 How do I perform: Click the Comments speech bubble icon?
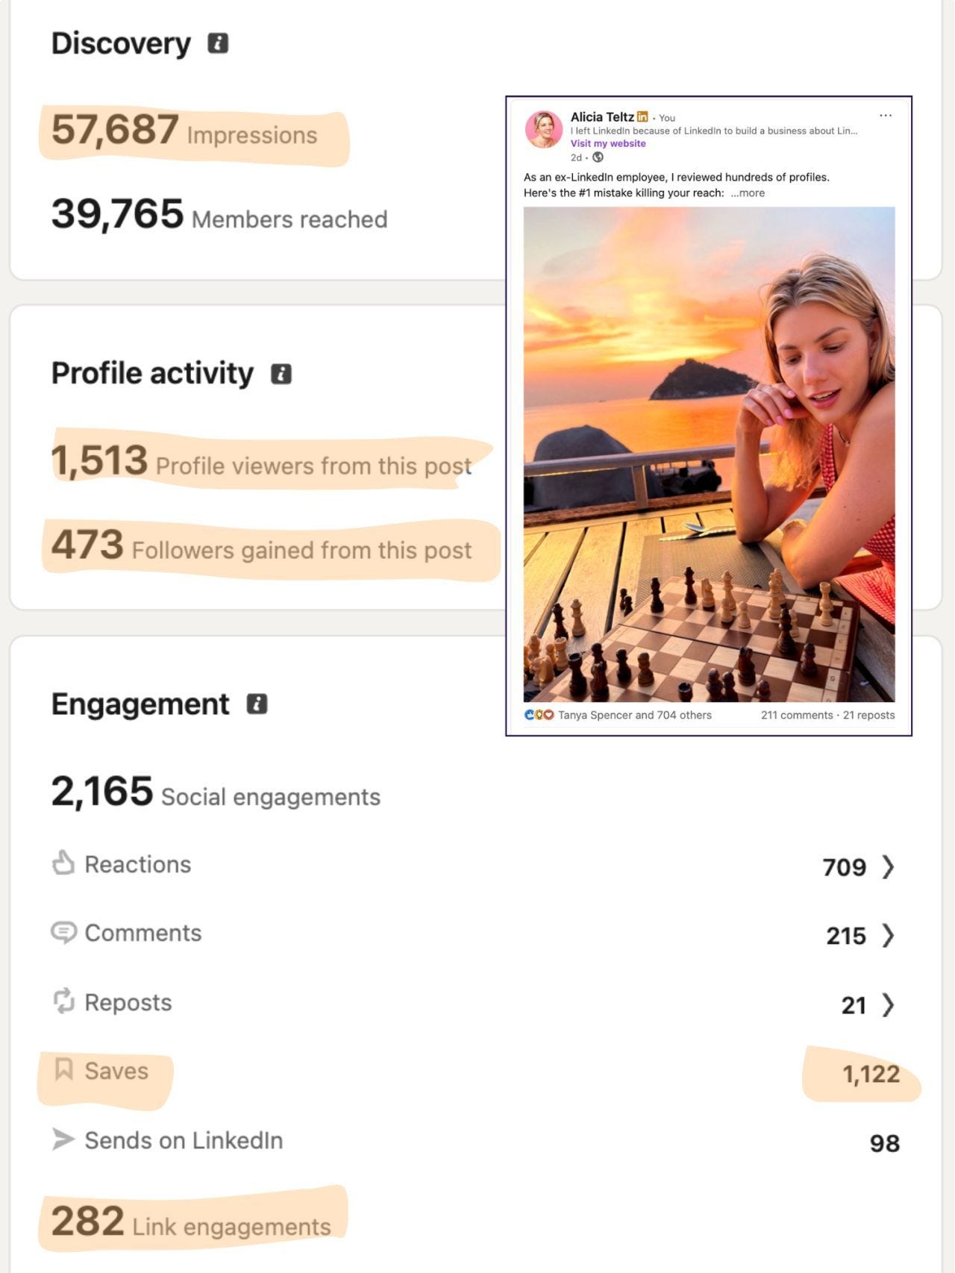point(63,932)
